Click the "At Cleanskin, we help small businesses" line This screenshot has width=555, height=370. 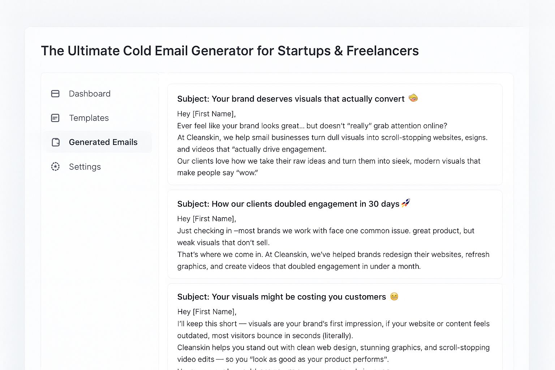(x=332, y=138)
